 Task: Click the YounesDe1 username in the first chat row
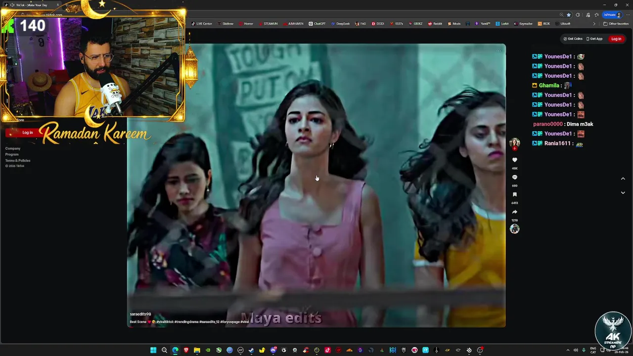point(558,56)
